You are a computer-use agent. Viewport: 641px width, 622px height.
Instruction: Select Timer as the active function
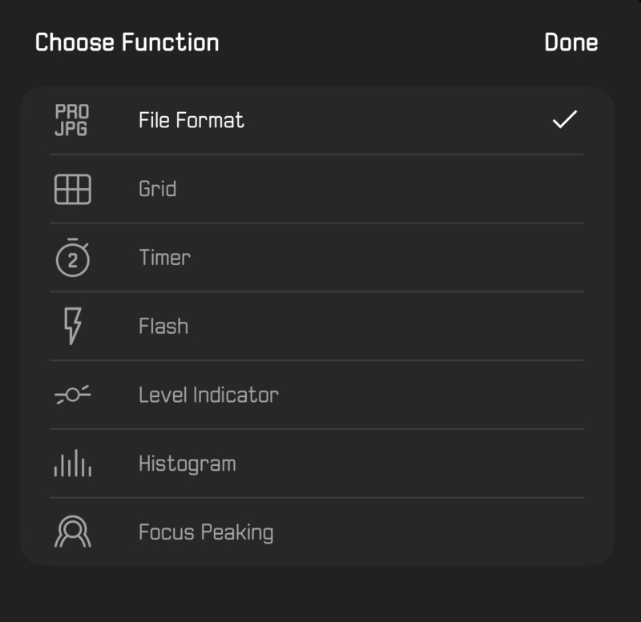click(320, 257)
